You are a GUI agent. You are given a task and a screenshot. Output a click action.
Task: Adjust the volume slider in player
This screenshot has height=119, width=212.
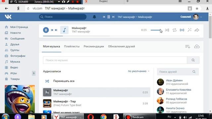pos(156,30)
